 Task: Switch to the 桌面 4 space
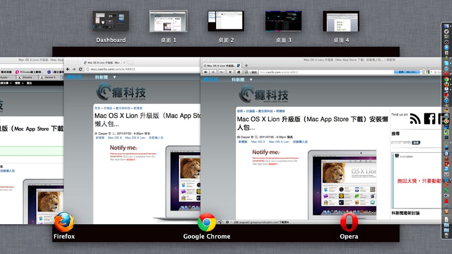[341, 21]
